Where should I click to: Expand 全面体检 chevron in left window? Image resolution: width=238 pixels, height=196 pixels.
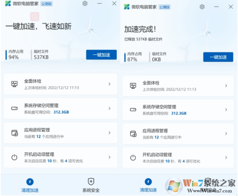coord(110,84)
